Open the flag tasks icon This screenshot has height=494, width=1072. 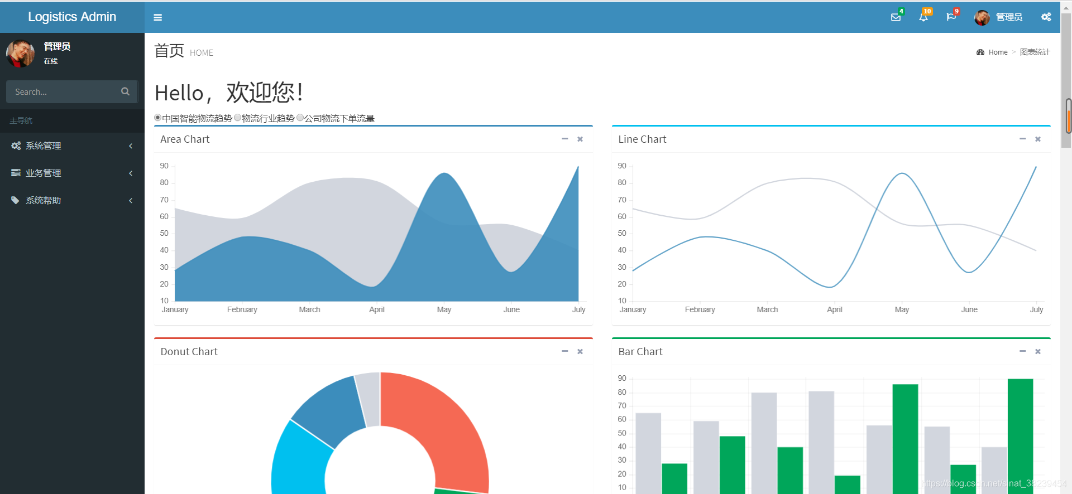pyautogui.click(x=951, y=17)
